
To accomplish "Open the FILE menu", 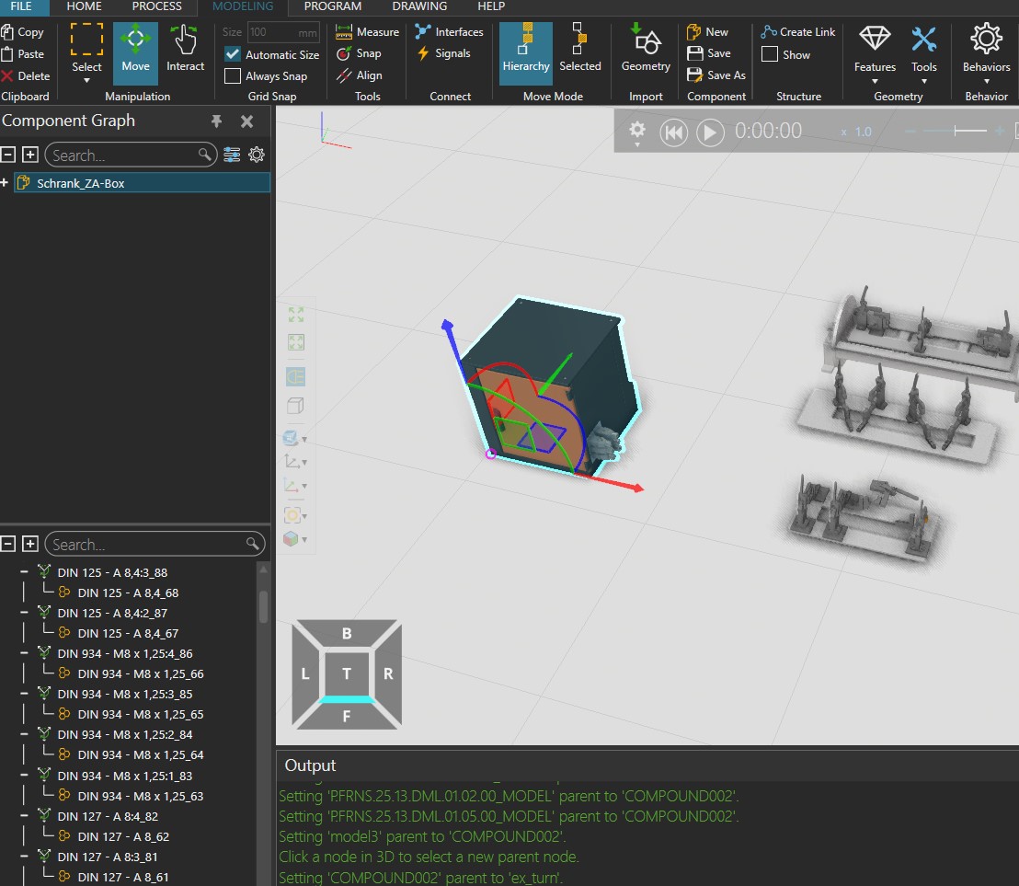I will (21, 7).
